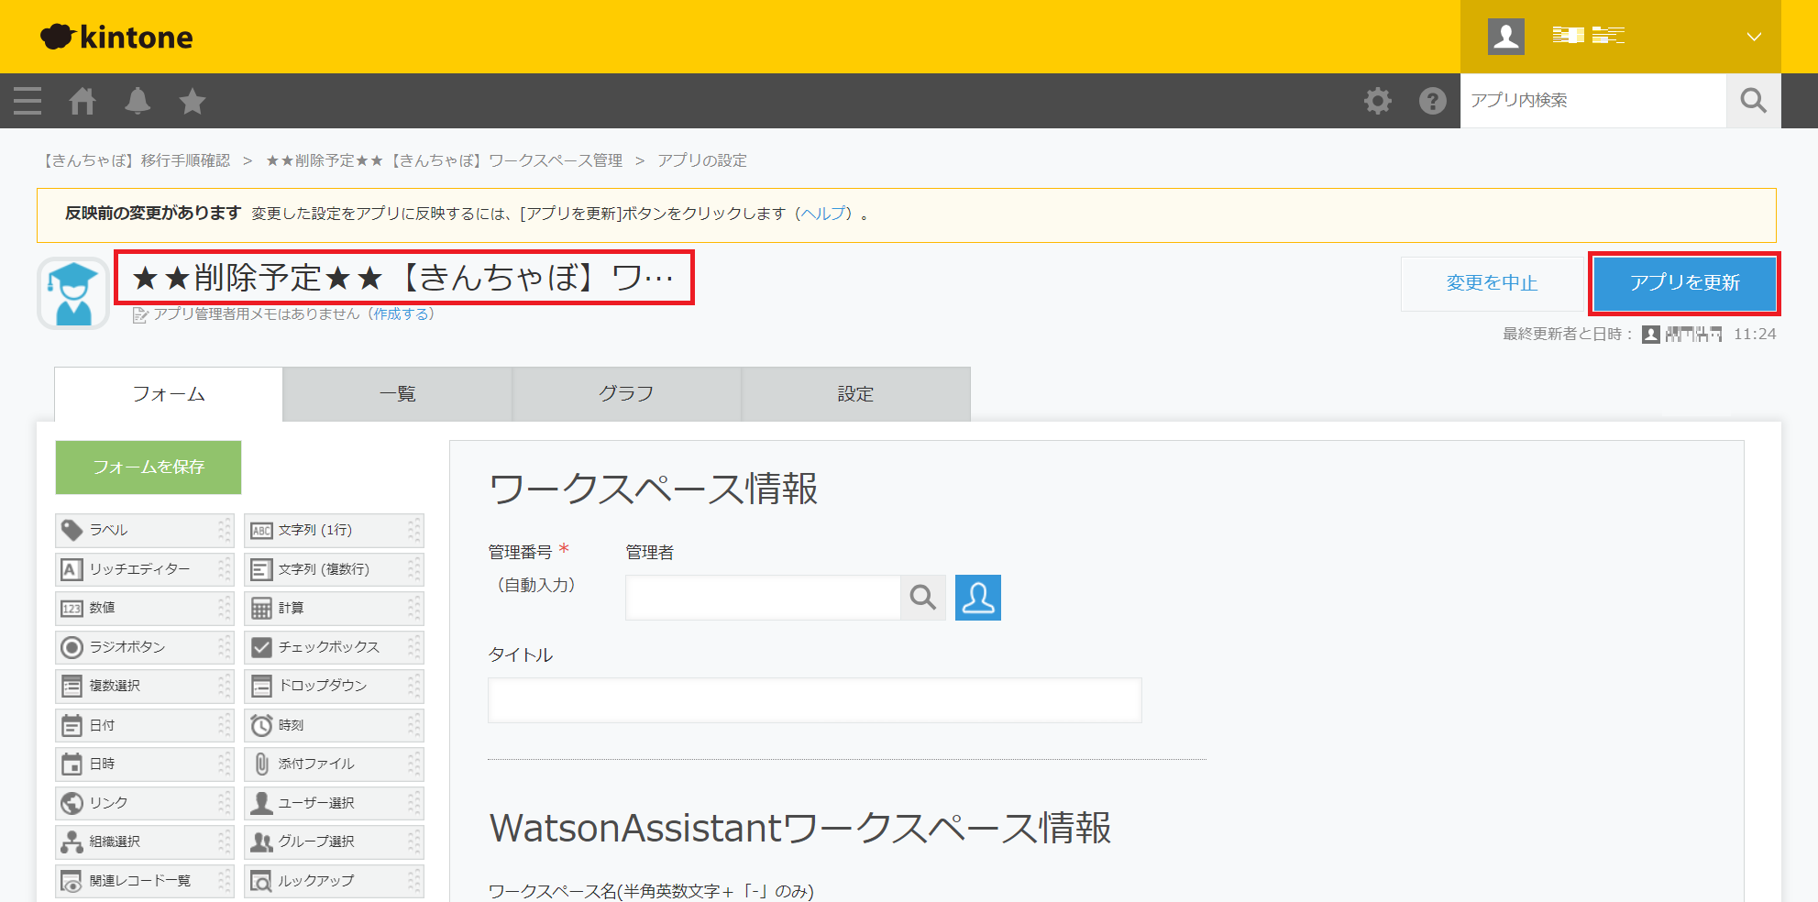Screen dimensions: 1818x902
Task: Expand the user account dropdown arrow
Action: [x=1753, y=37]
